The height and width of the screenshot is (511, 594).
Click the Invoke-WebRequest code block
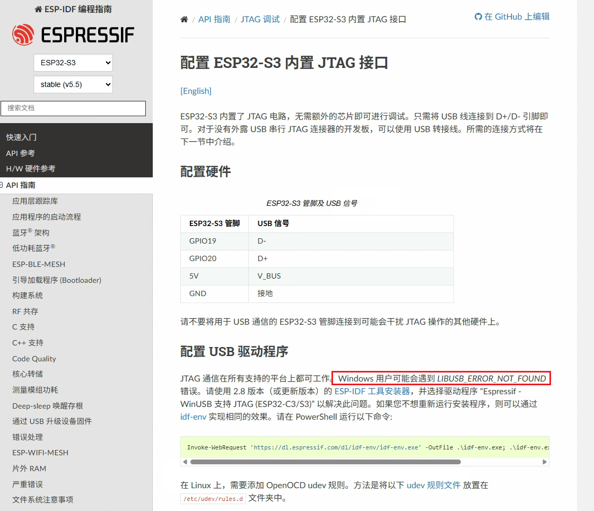coord(365,447)
